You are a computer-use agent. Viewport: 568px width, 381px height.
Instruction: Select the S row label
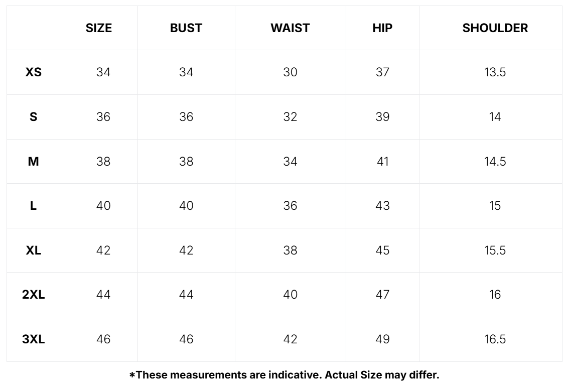[33, 117]
